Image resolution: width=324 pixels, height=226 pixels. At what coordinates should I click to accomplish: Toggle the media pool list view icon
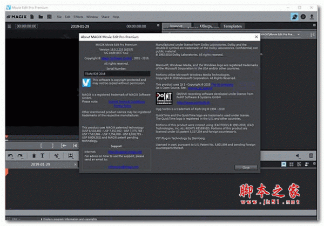tap(313, 35)
